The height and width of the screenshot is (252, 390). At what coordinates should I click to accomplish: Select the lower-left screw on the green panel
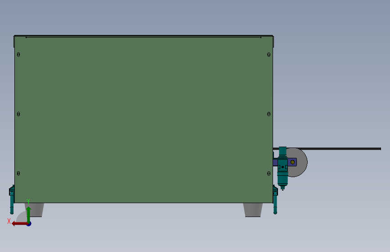point(18,174)
